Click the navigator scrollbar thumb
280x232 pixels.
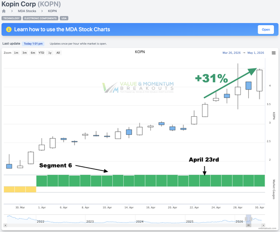click(248, 225)
